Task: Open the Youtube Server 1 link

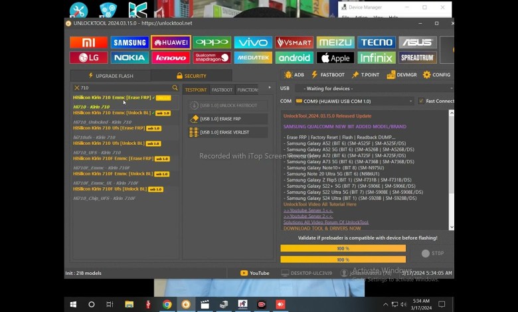Action: click(x=308, y=210)
